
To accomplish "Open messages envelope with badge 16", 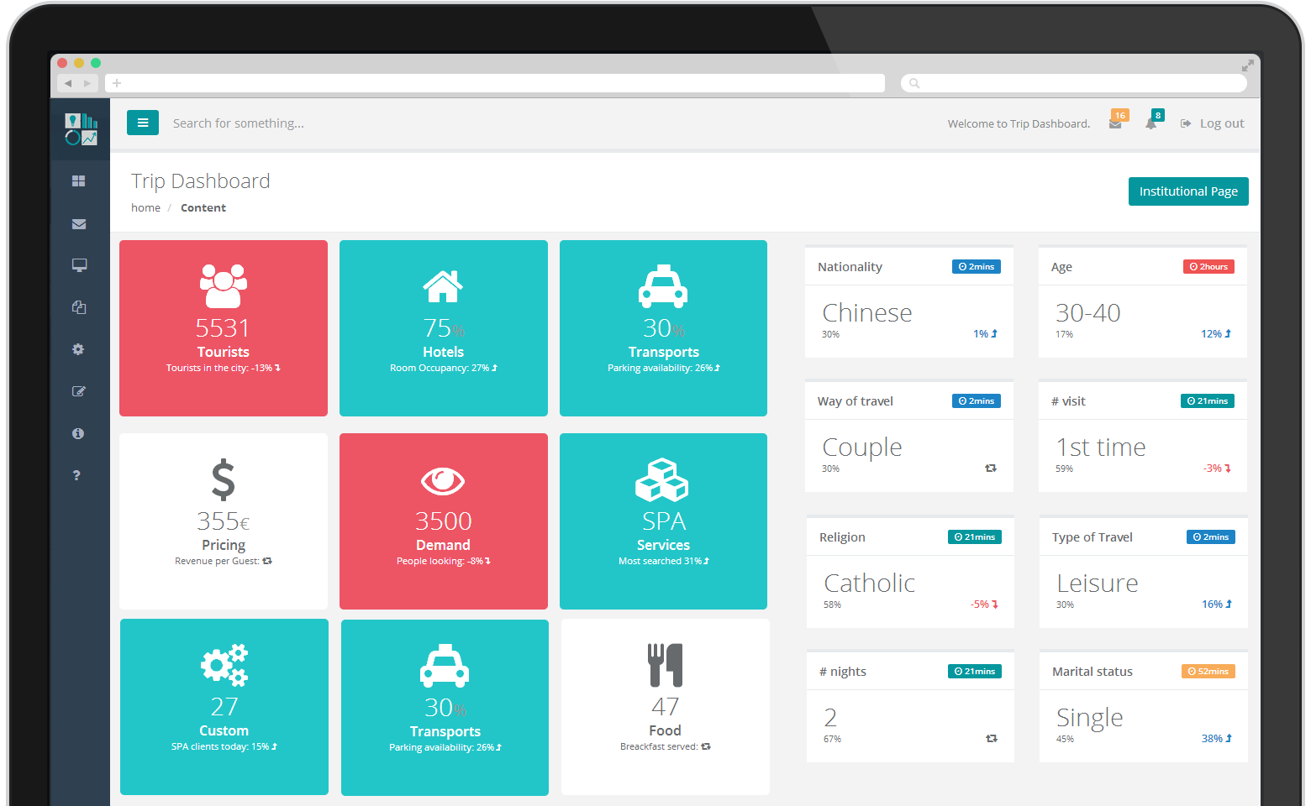I will click(1115, 123).
